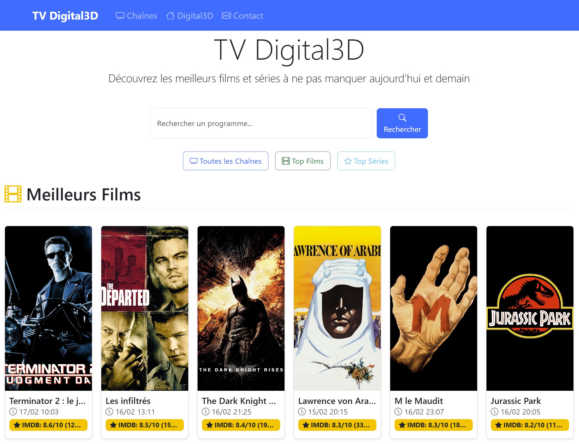The height and width of the screenshot is (444, 579).
Task: Click the star icon in Top Séries
Action: click(x=348, y=161)
